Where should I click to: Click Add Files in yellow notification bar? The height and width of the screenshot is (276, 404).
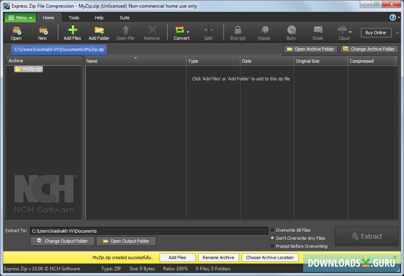[x=178, y=258]
